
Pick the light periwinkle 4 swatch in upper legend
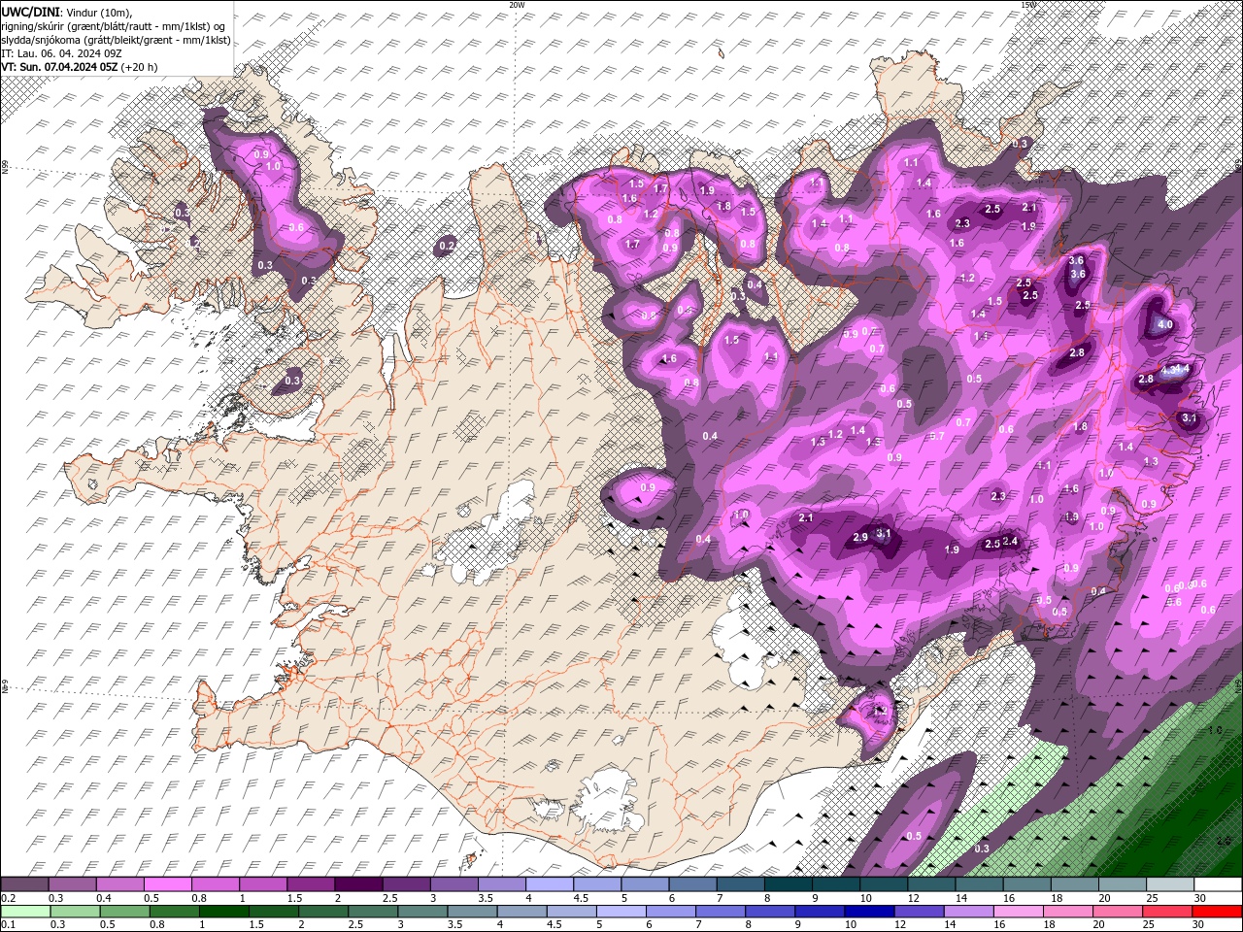tap(550, 885)
